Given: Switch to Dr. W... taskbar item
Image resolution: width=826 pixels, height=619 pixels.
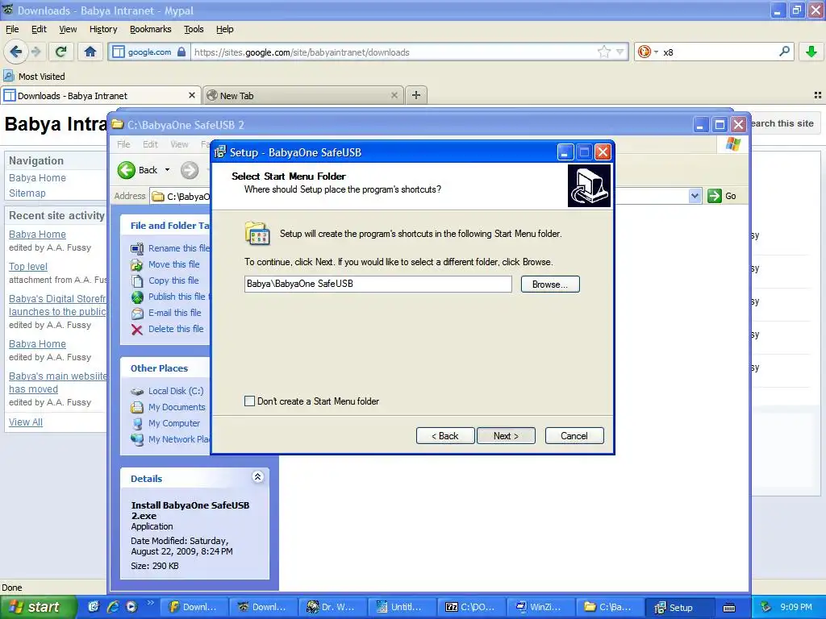Looking at the screenshot, I should [x=332, y=607].
